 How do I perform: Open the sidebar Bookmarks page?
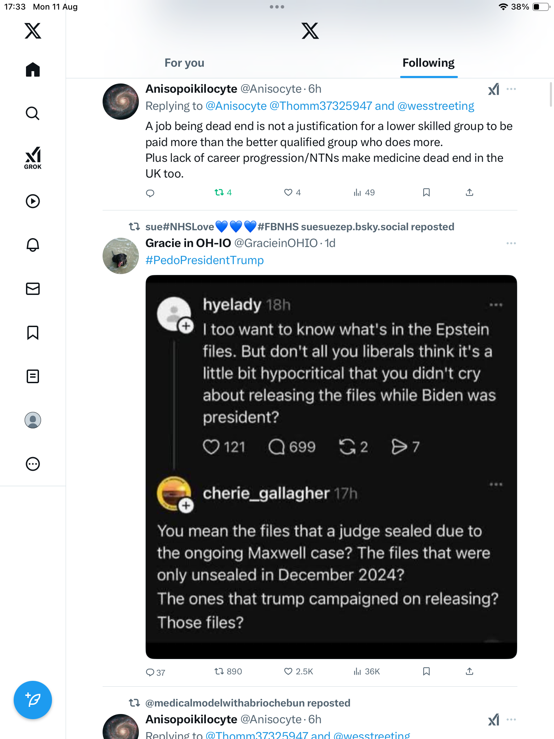click(x=33, y=333)
